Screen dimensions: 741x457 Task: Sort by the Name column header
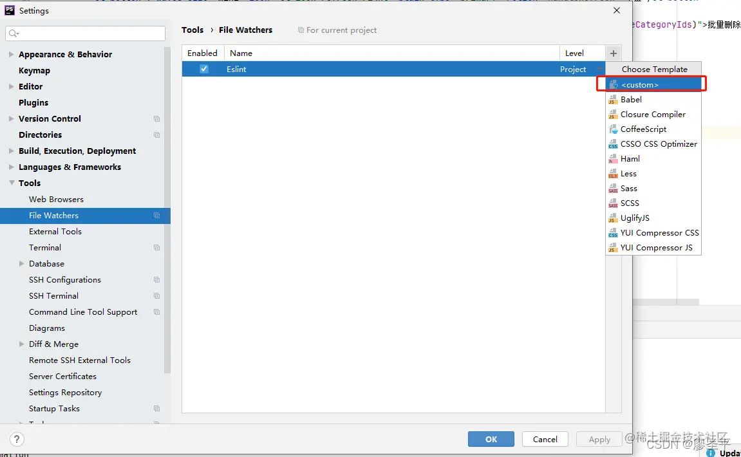[x=392, y=53]
